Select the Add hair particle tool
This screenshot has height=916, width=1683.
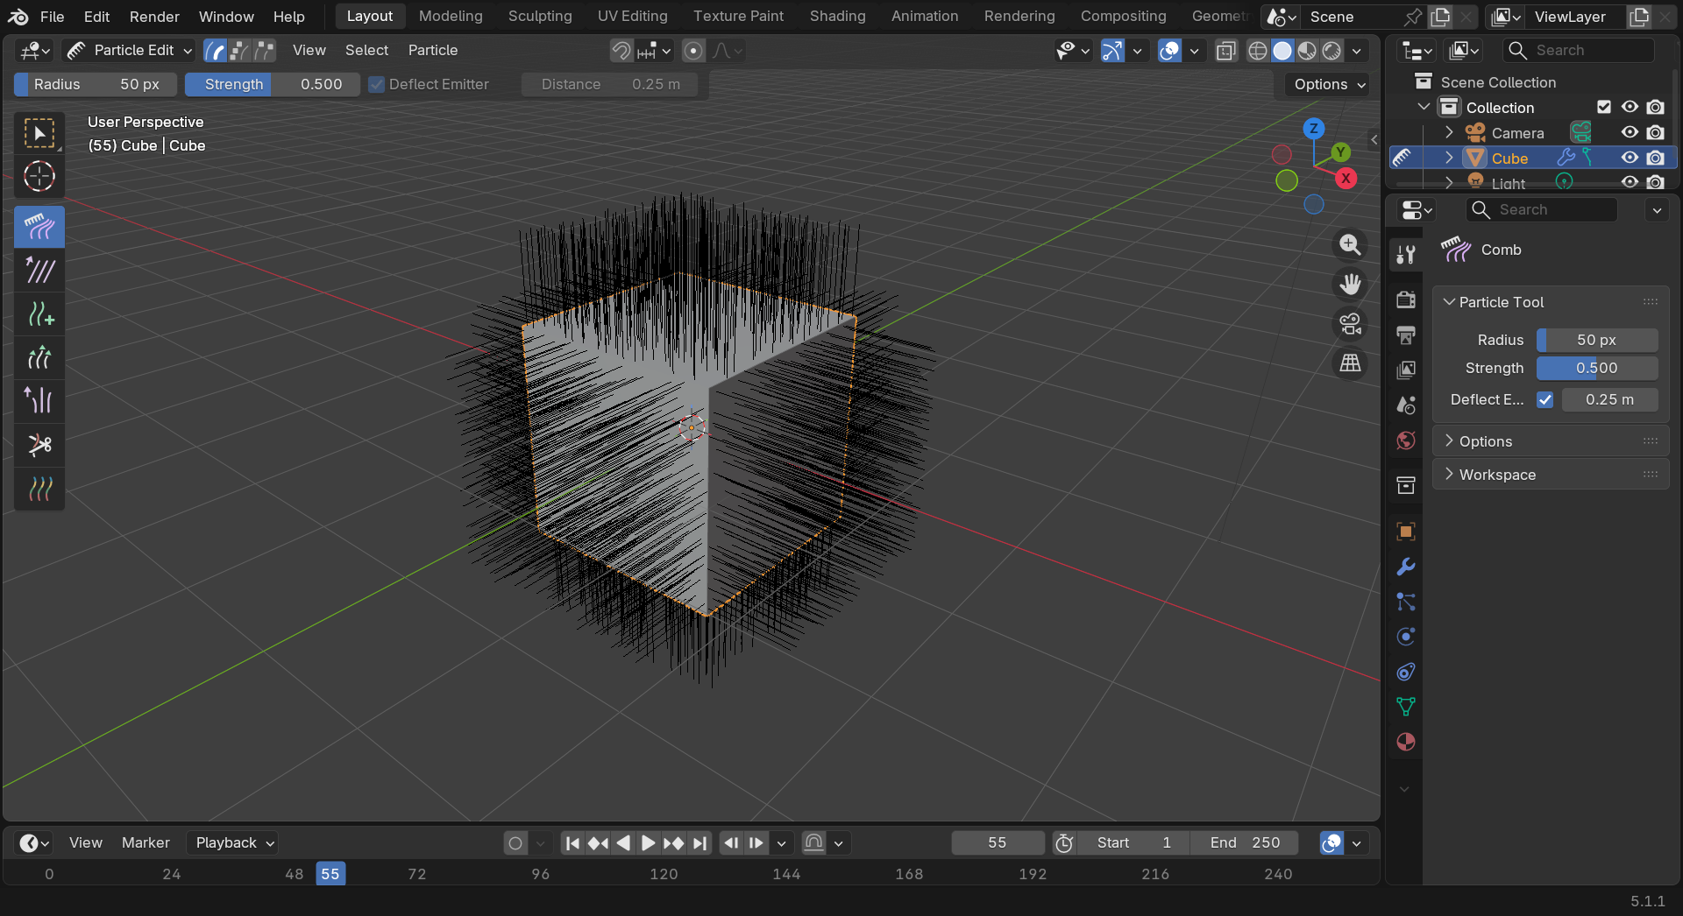pos(39,314)
